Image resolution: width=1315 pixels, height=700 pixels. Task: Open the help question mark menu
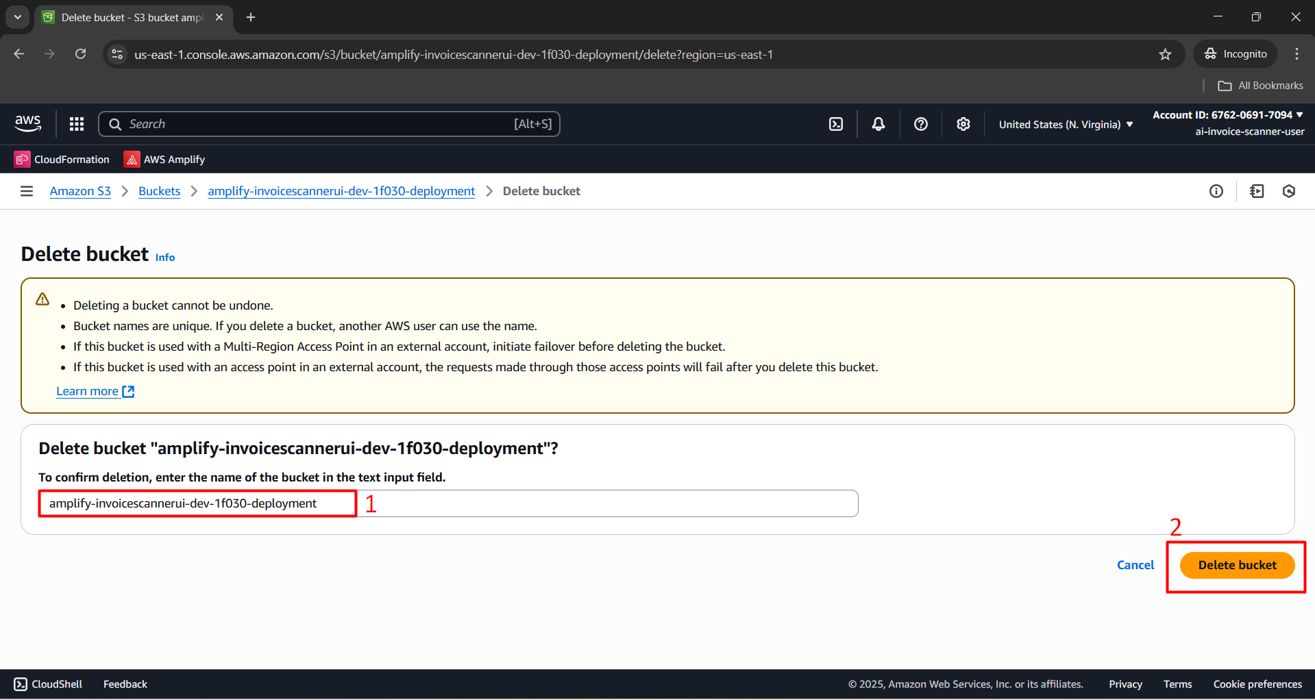(x=921, y=124)
